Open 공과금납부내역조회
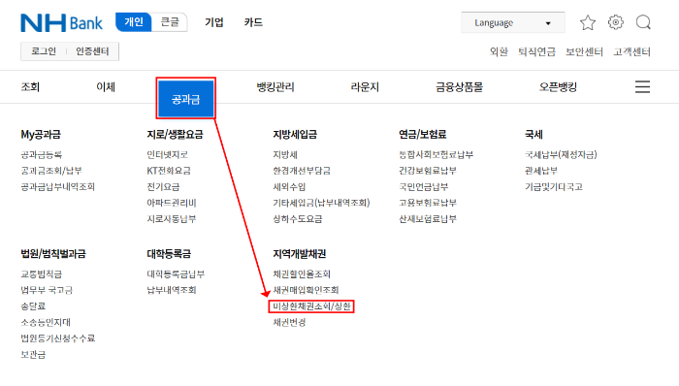The width and height of the screenshot is (679, 386). click(x=57, y=186)
